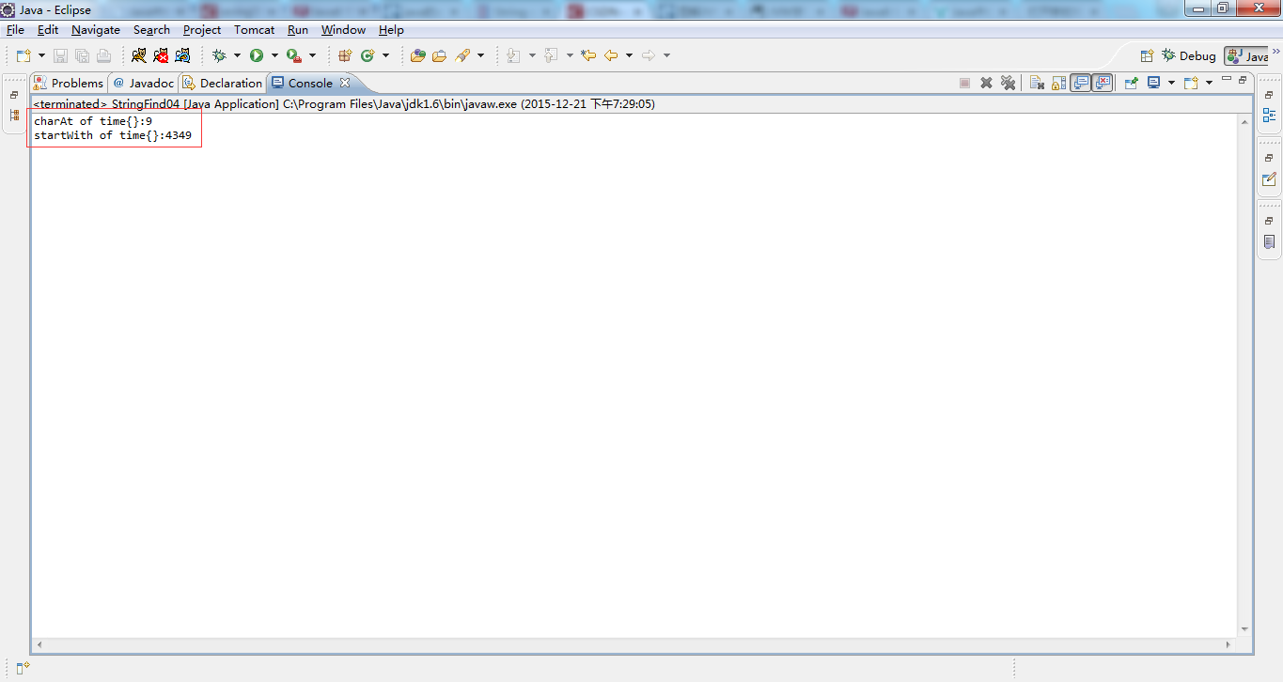Image resolution: width=1283 pixels, height=682 pixels.
Task: Open the Search menu
Action: coord(151,30)
